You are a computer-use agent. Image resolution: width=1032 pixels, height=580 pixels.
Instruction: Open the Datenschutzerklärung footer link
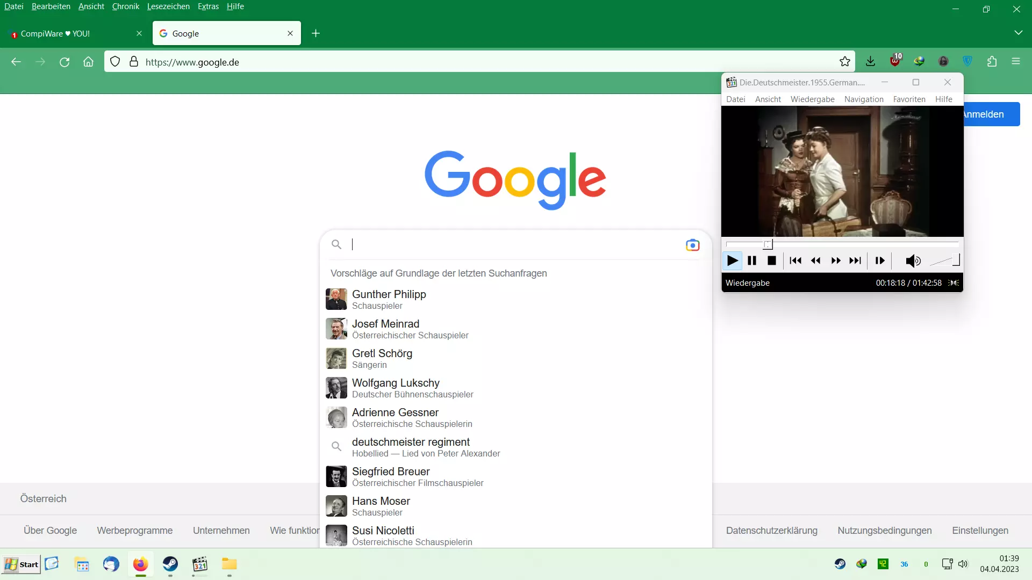click(x=772, y=531)
